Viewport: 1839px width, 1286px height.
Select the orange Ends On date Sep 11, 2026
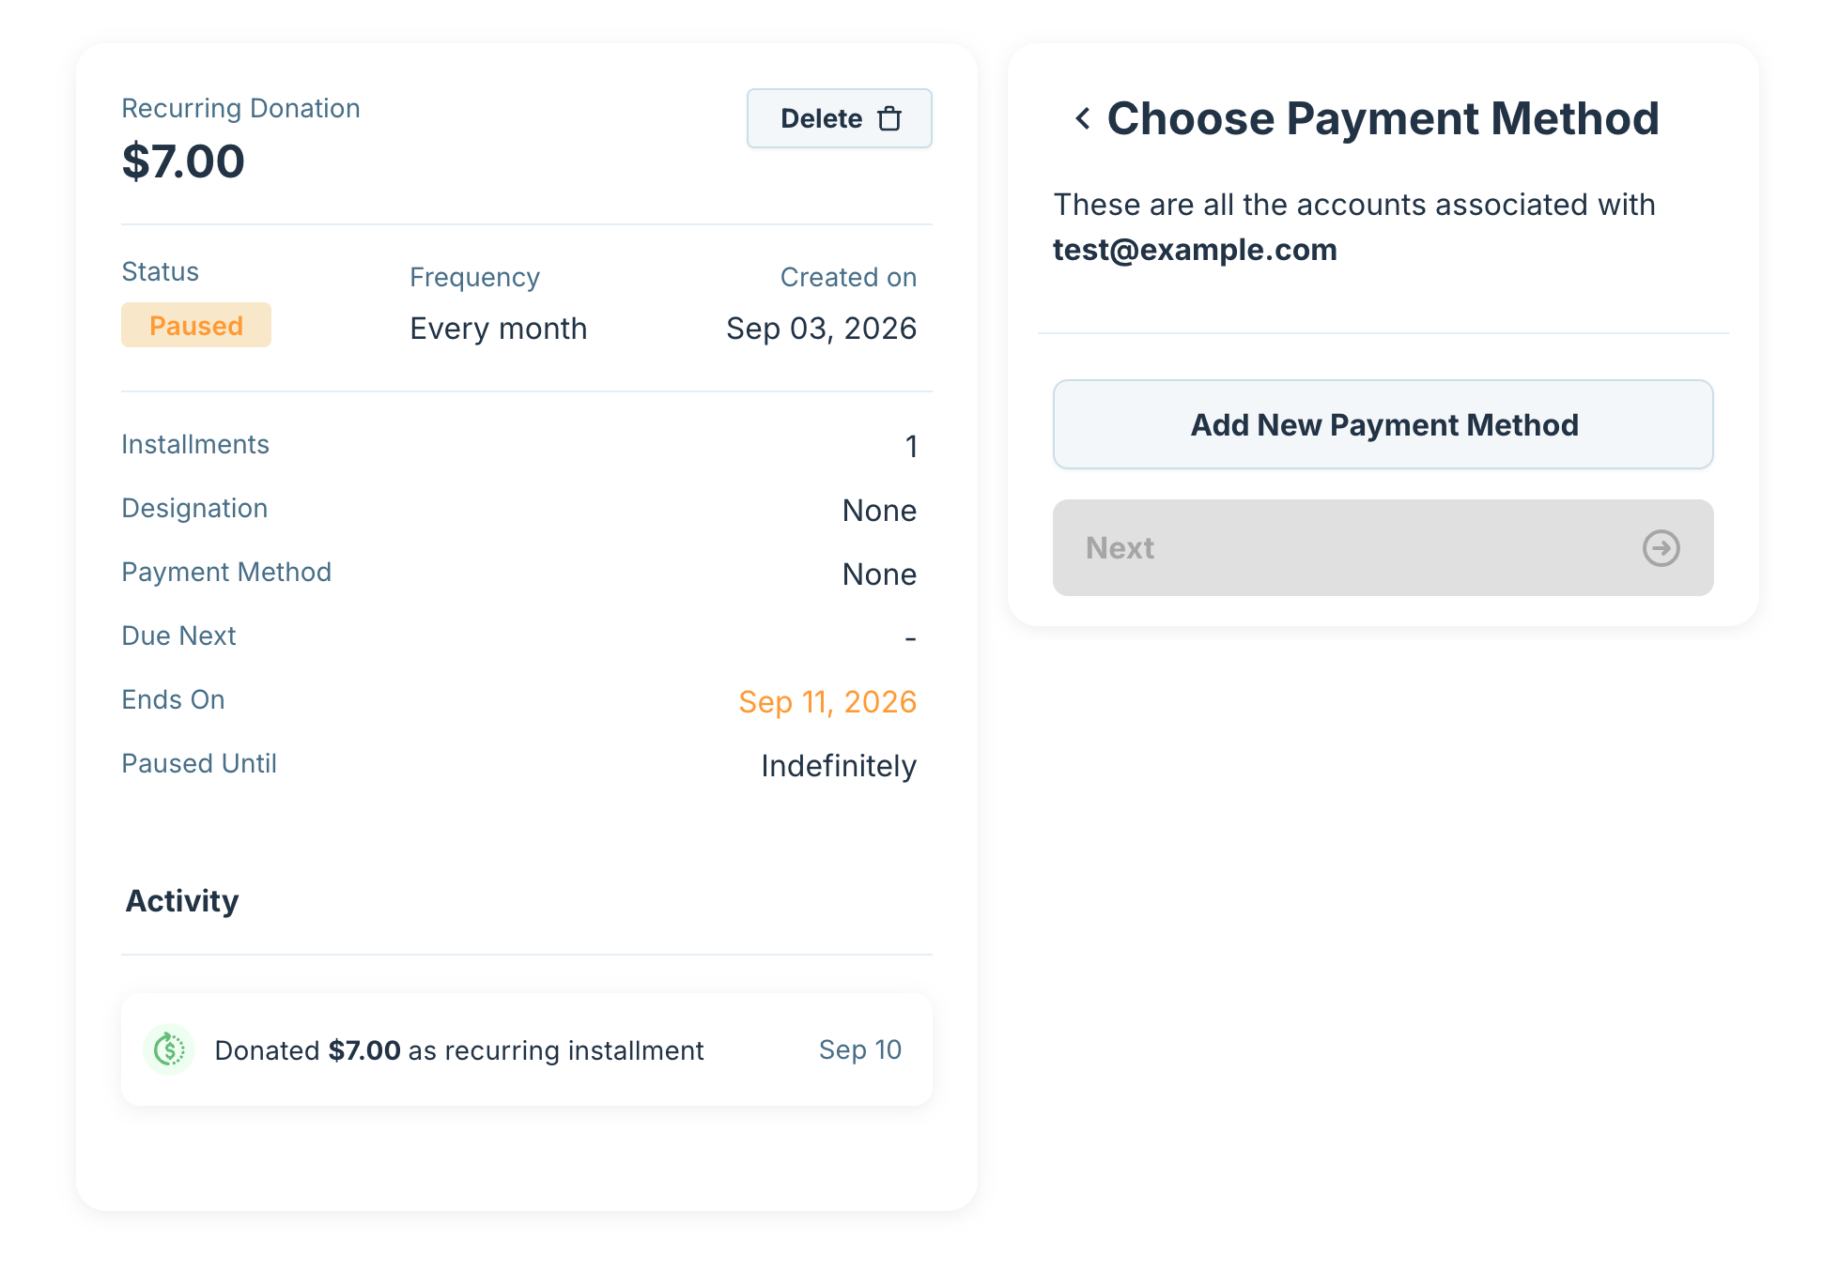click(x=827, y=702)
